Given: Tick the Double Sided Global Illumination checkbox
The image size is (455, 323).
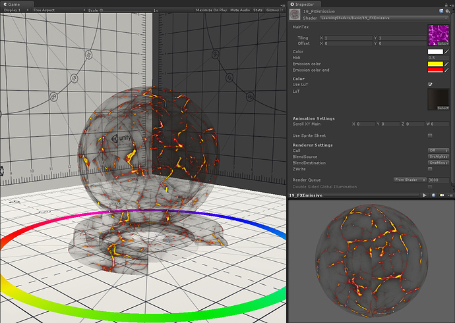Looking at the screenshot, I should [x=430, y=187].
